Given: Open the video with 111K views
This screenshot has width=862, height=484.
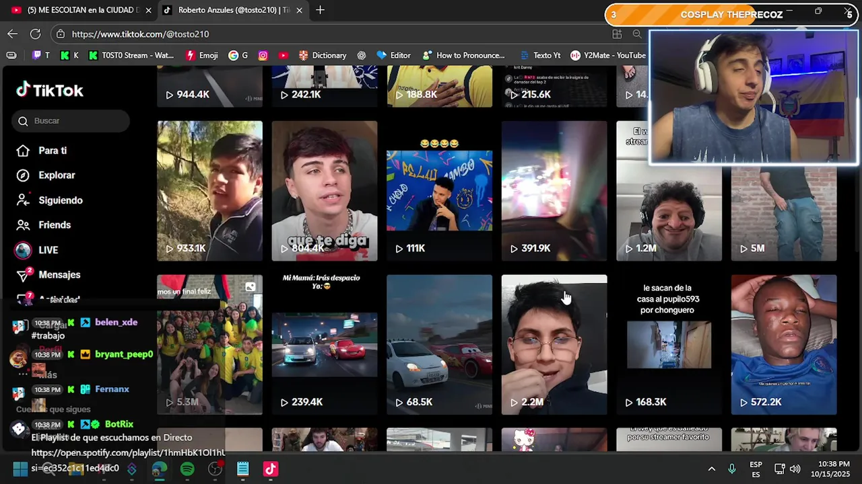Looking at the screenshot, I should click(x=439, y=191).
